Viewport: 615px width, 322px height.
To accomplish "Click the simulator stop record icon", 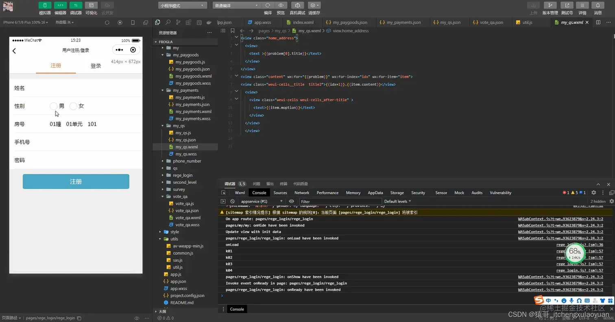I will tap(120, 22).
